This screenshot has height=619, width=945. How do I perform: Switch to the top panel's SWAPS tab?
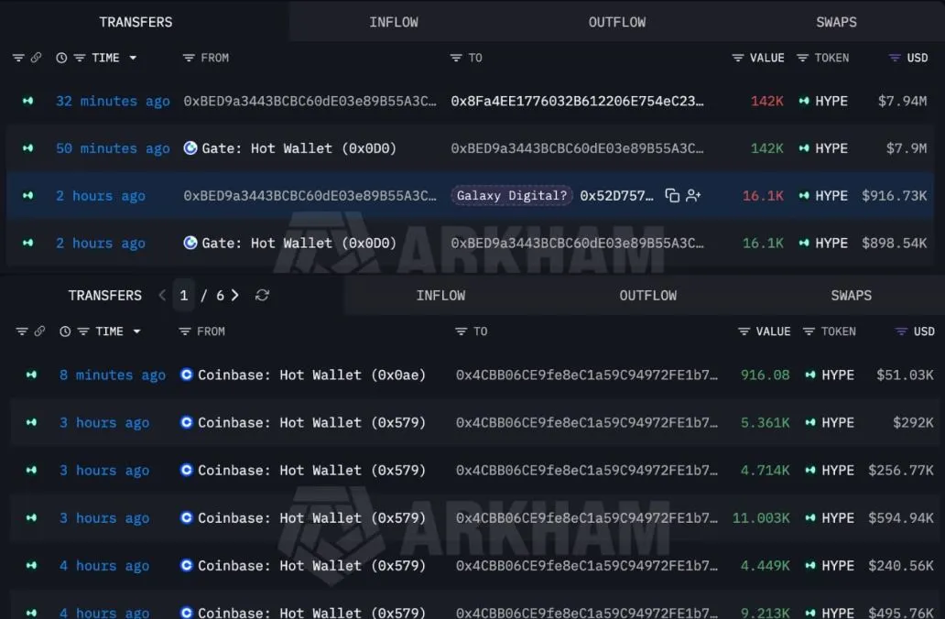click(837, 22)
